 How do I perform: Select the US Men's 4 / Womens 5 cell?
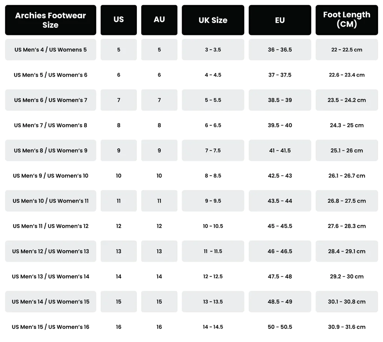tap(50, 50)
